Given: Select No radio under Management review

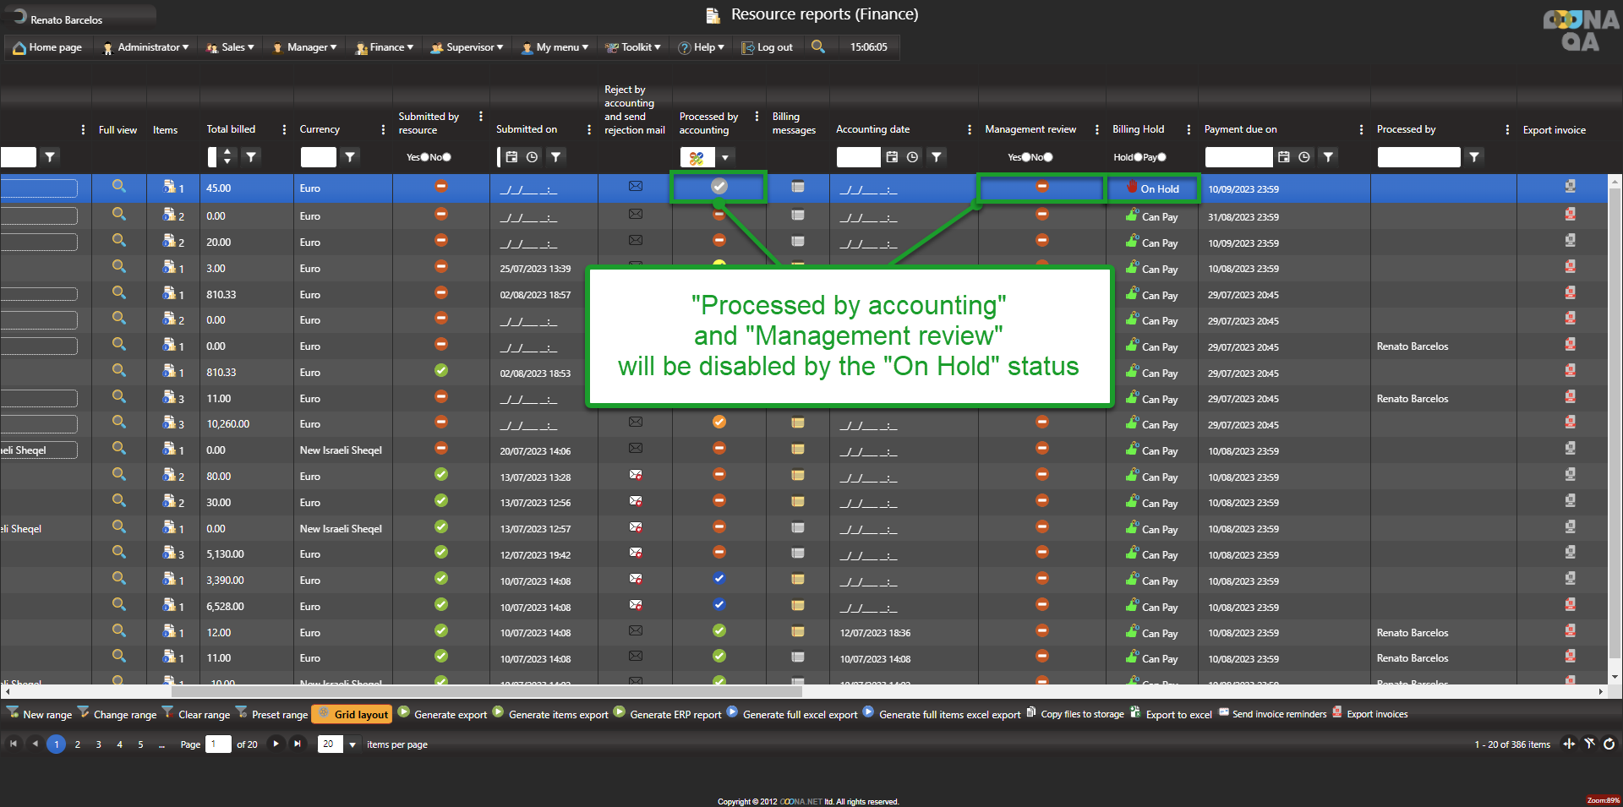Looking at the screenshot, I should click(x=1048, y=157).
